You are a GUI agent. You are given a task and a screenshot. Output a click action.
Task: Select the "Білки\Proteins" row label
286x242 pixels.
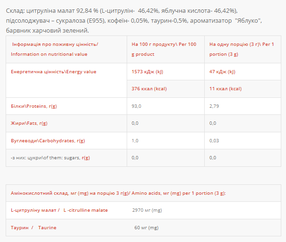point(34,106)
